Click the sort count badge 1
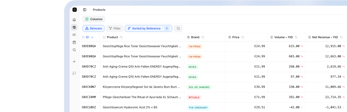This screenshot has height=112, width=347. (167, 28)
